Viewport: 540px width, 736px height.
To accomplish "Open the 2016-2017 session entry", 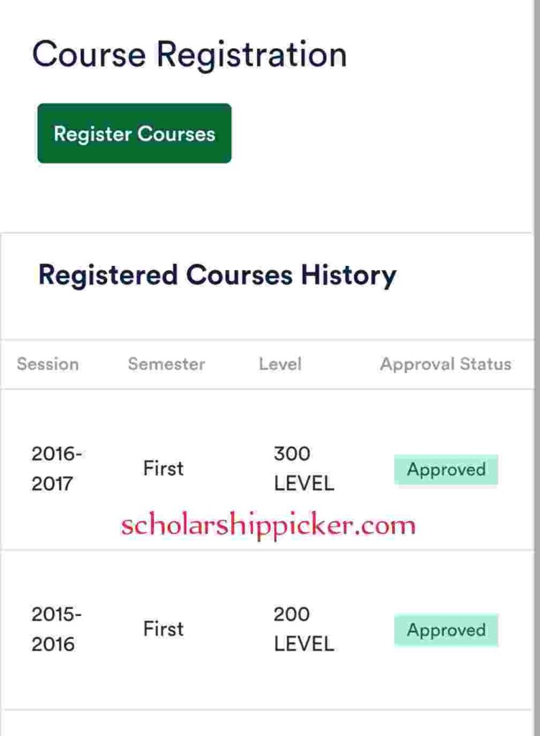I will tap(57, 469).
